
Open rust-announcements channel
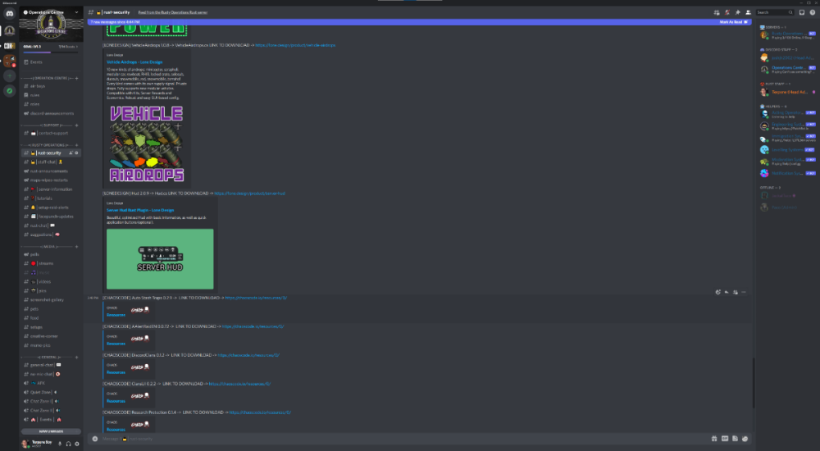[x=51, y=171]
